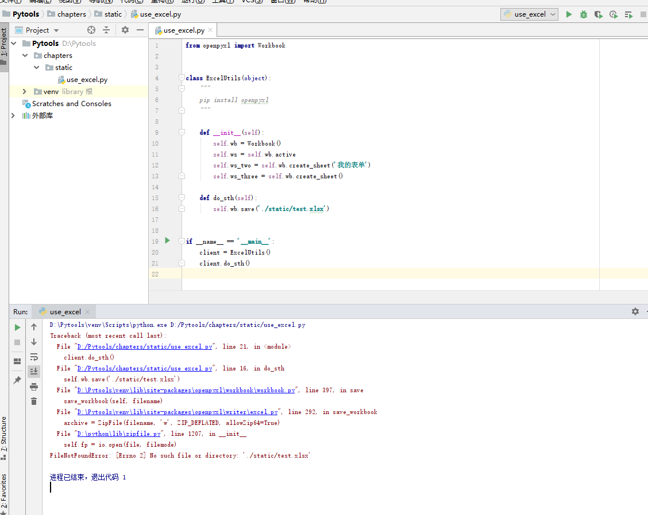Open Run panel settings gear
The width and height of the screenshot is (648, 515).
click(x=635, y=311)
